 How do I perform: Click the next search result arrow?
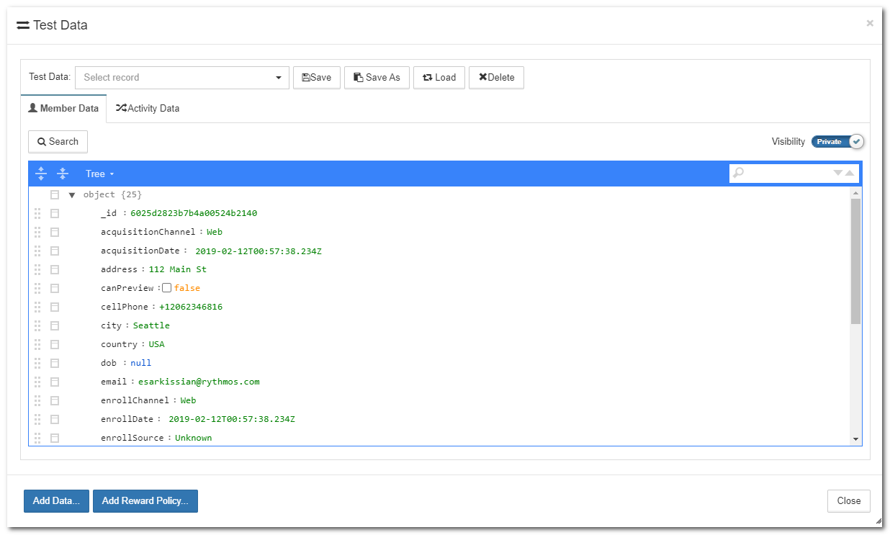click(837, 173)
